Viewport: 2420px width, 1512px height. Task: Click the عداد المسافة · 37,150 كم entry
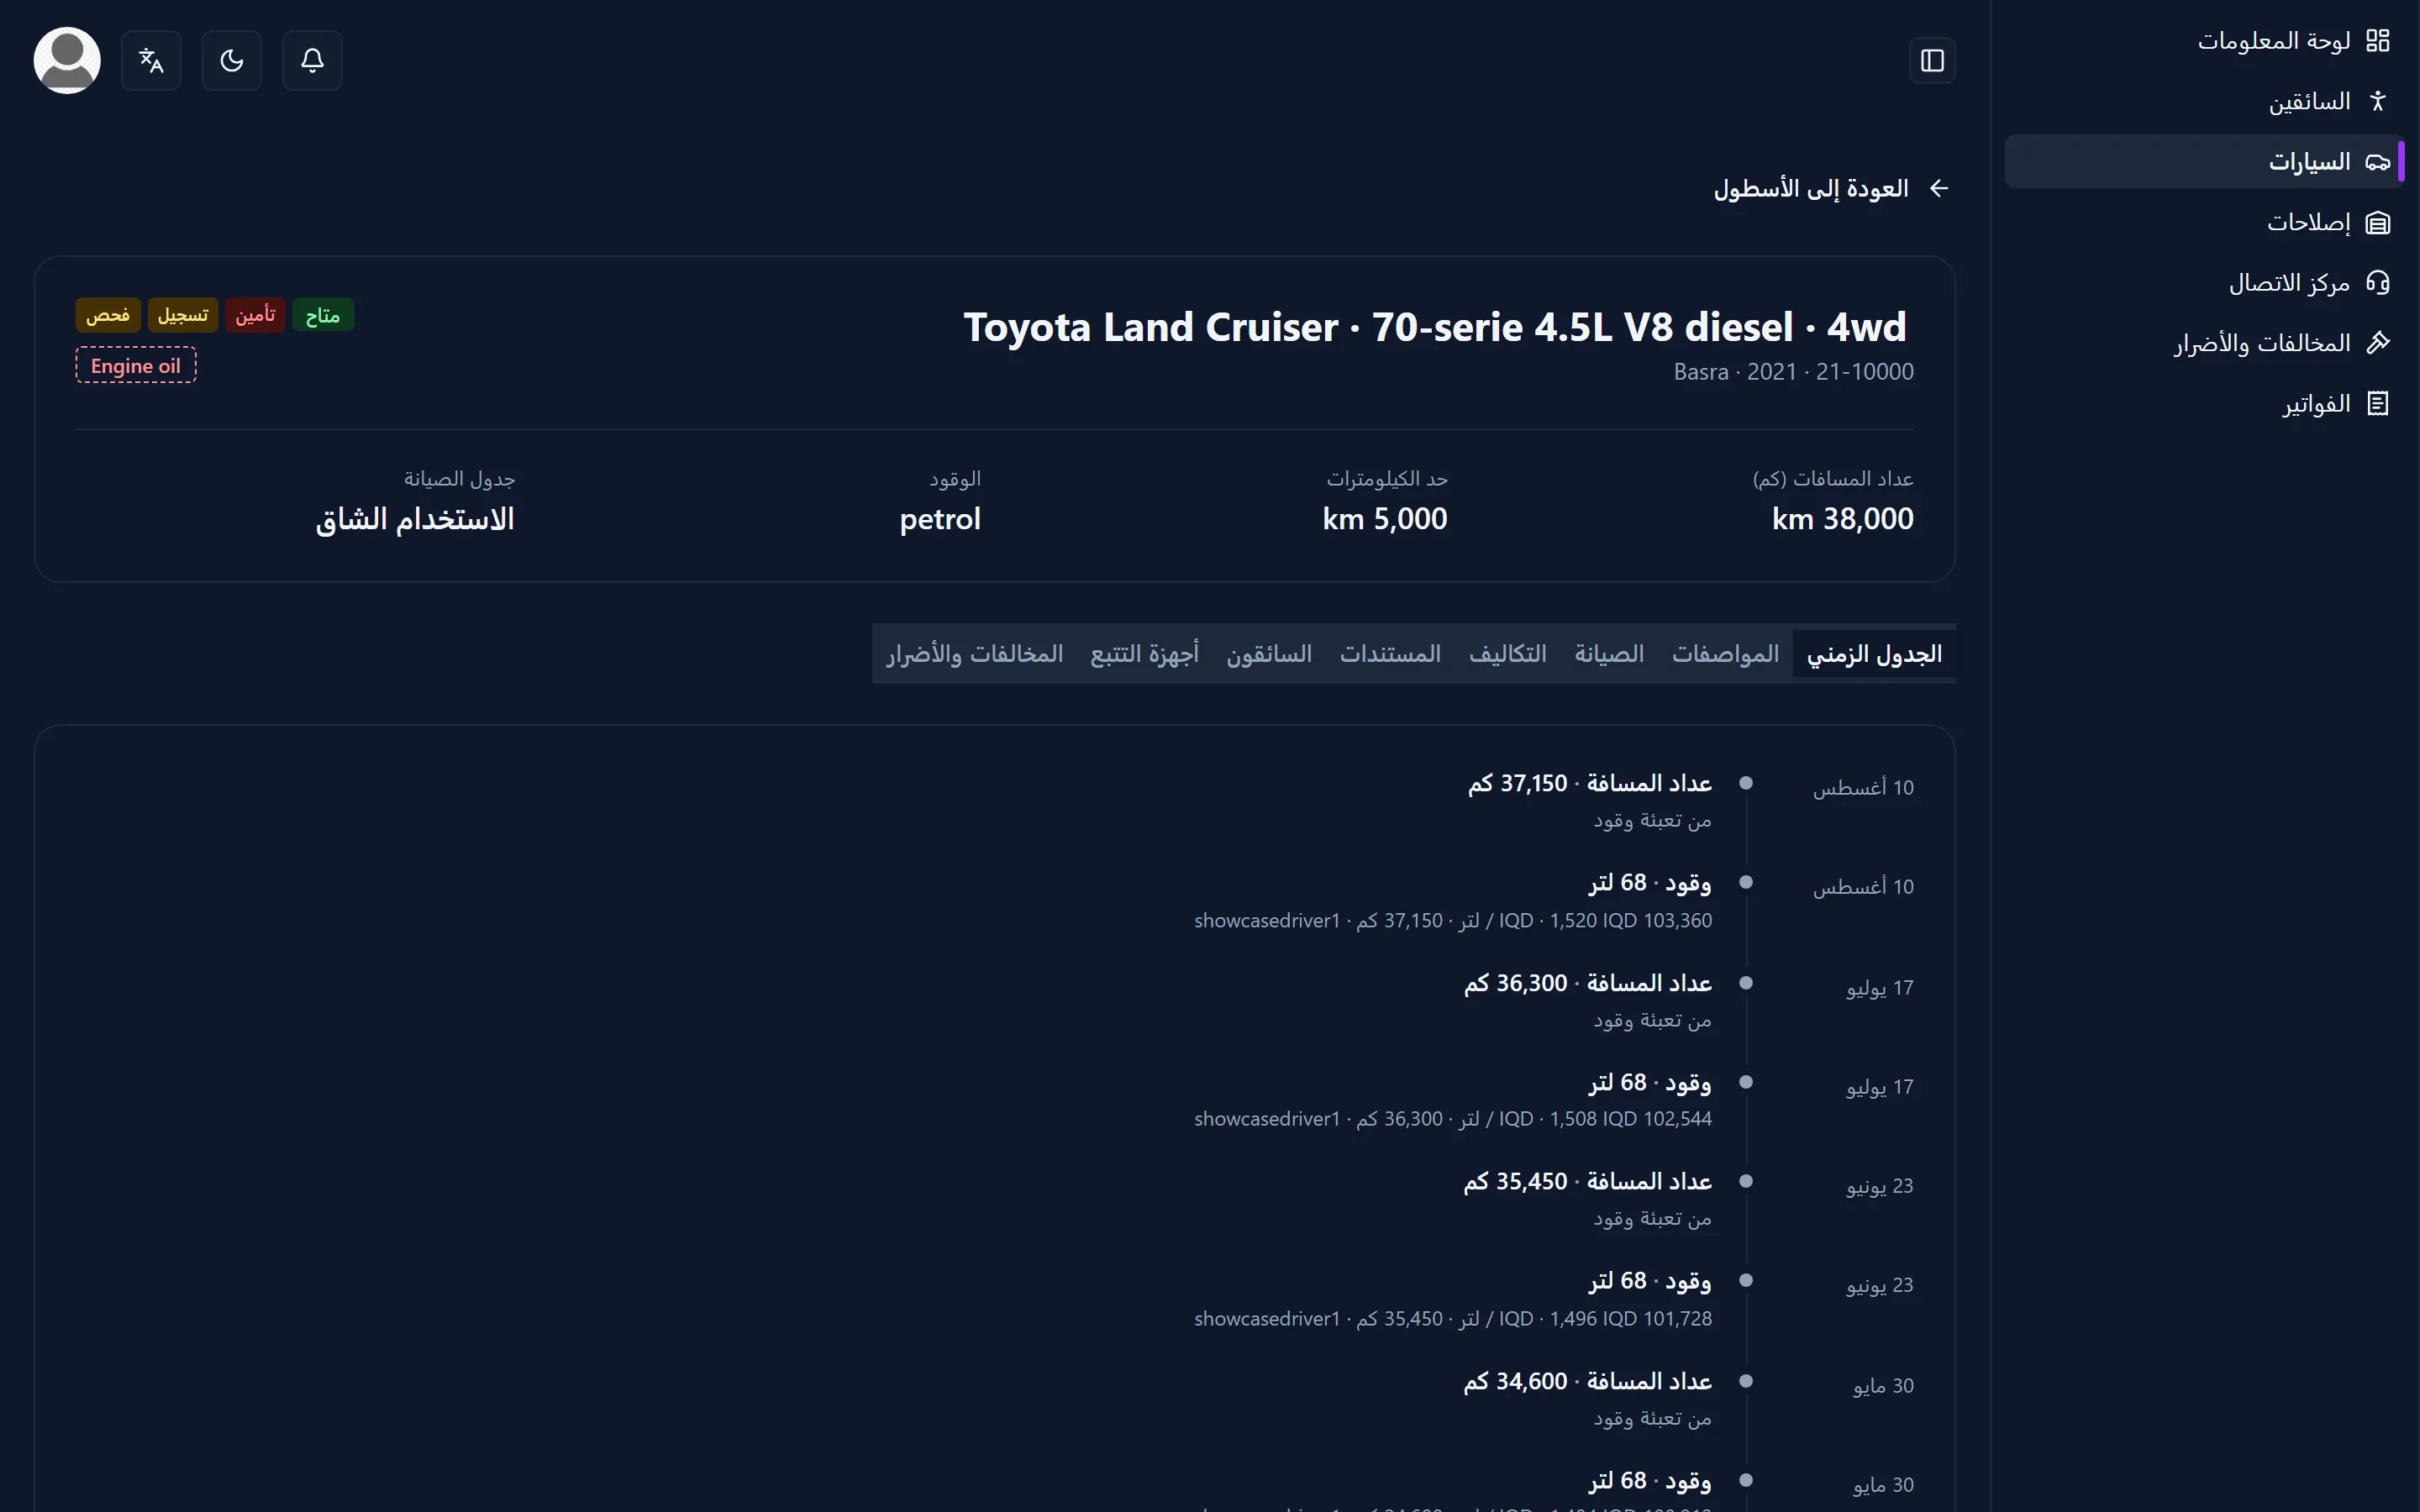(x=1590, y=783)
